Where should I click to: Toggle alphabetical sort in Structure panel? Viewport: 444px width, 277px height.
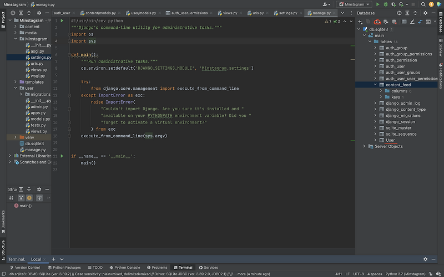(12, 197)
